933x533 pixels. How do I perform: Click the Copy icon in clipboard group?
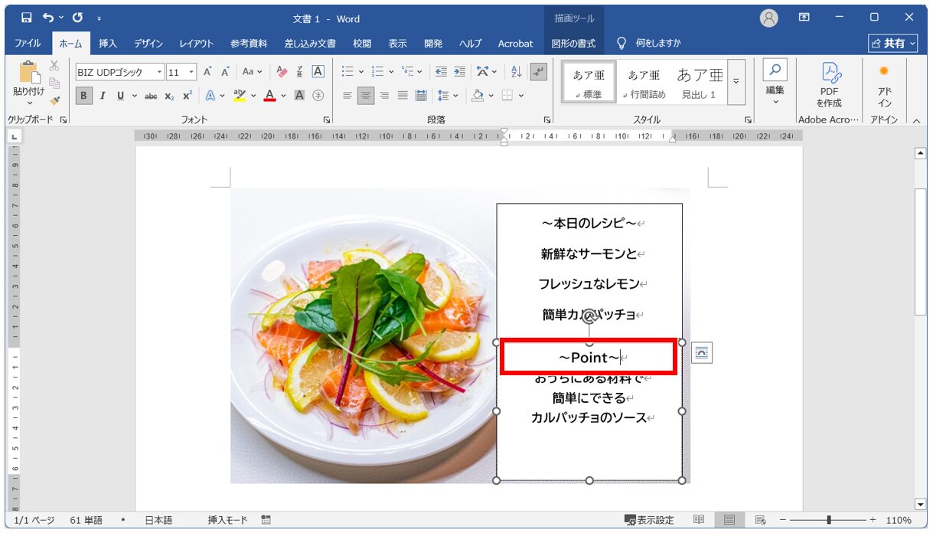coord(54,83)
